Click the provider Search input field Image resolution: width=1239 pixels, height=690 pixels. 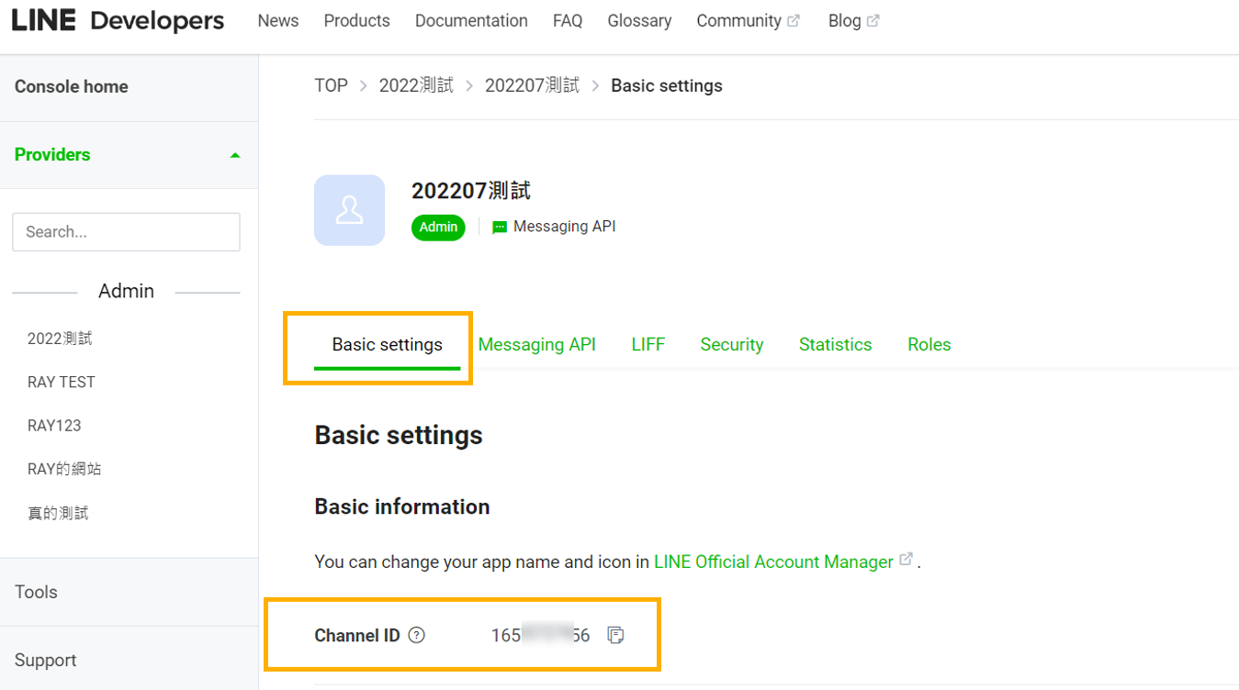pos(126,231)
